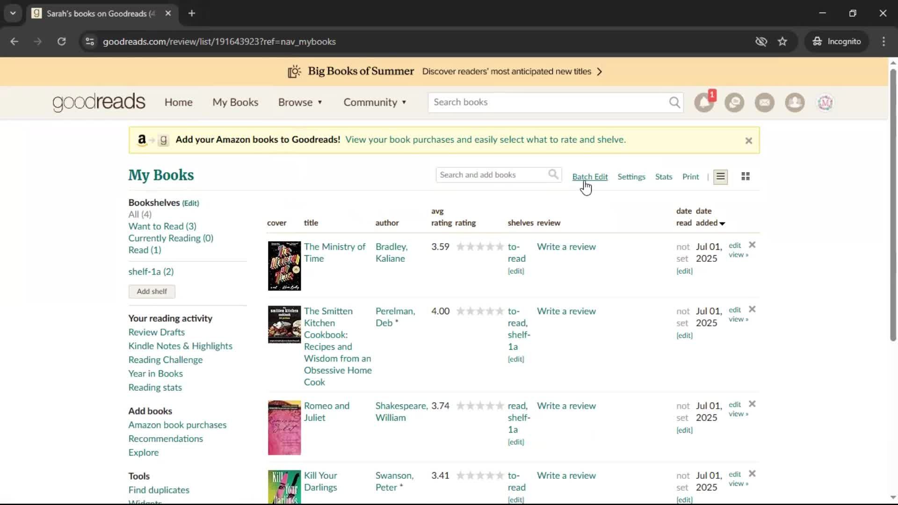Open the notifications bell icon
The image size is (898, 505).
[704, 102]
